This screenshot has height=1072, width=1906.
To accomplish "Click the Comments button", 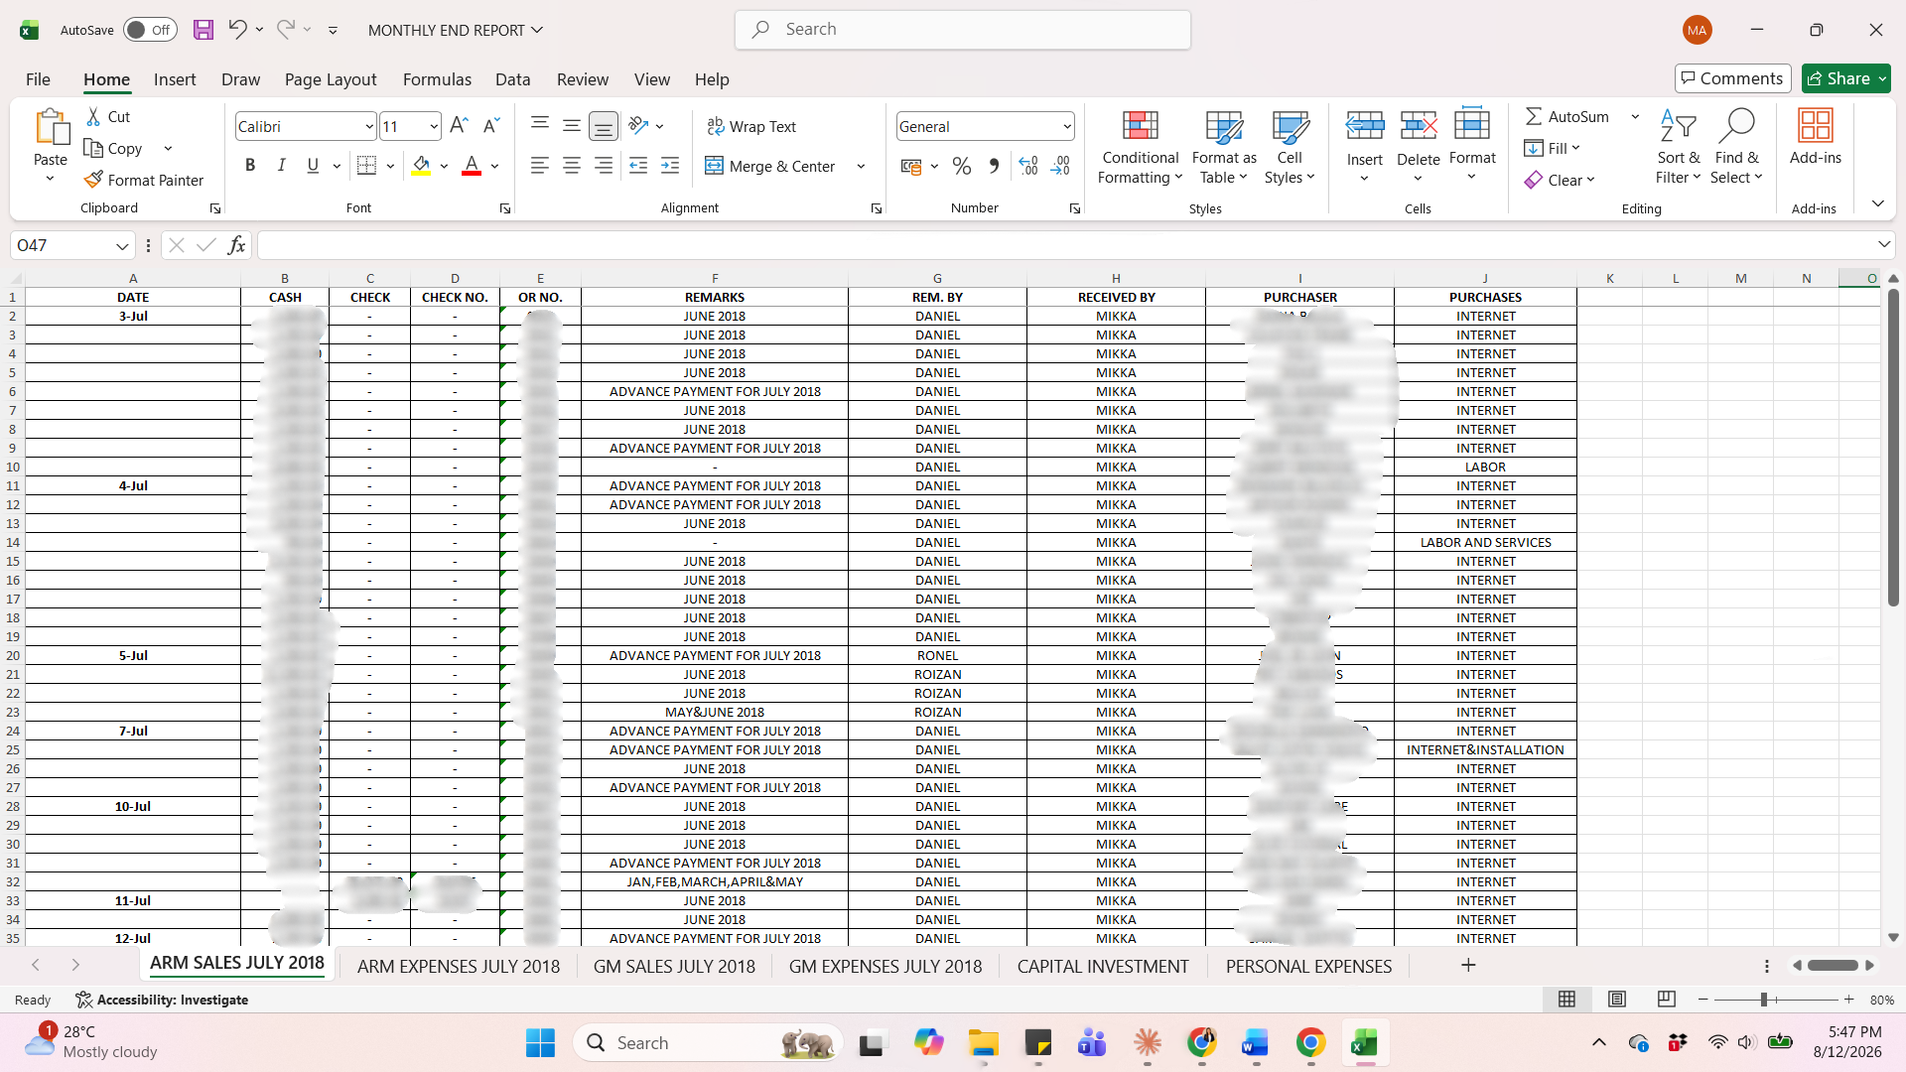I will [x=1732, y=78].
